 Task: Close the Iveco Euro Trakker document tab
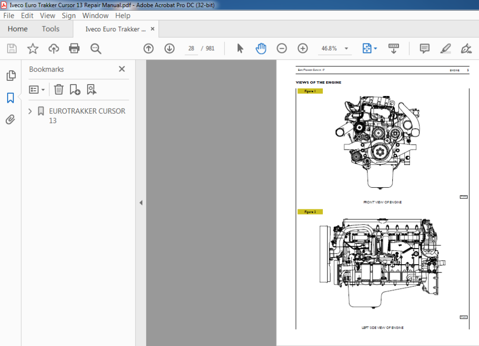152,29
